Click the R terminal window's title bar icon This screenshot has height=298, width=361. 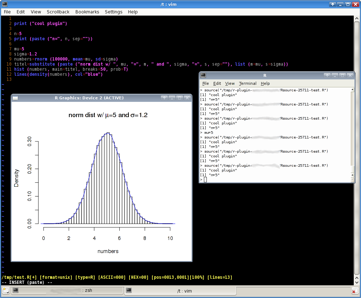pyautogui.click(x=203, y=75)
